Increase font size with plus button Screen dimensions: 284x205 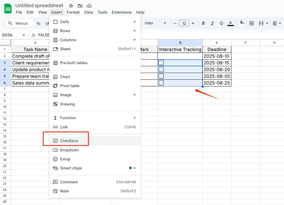[193, 23]
